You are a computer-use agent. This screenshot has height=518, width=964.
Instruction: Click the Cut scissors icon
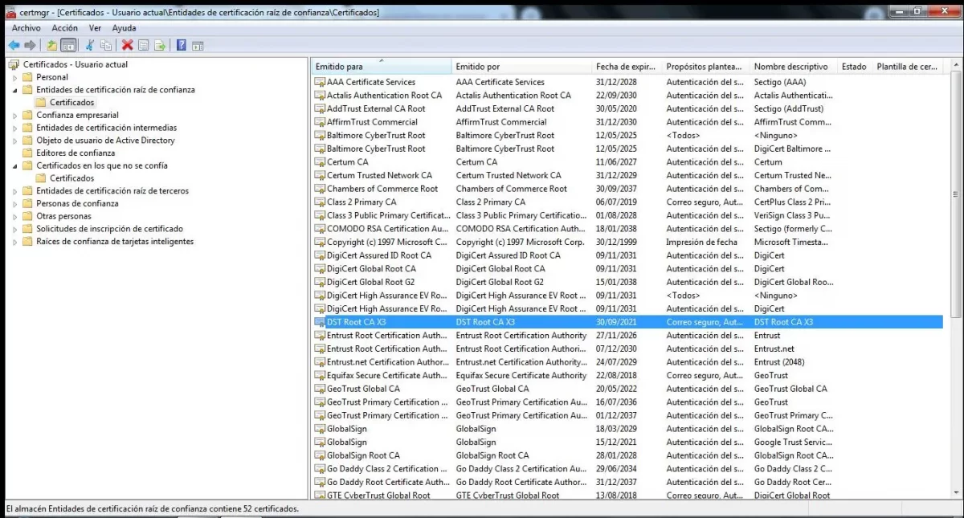[x=90, y=45]
